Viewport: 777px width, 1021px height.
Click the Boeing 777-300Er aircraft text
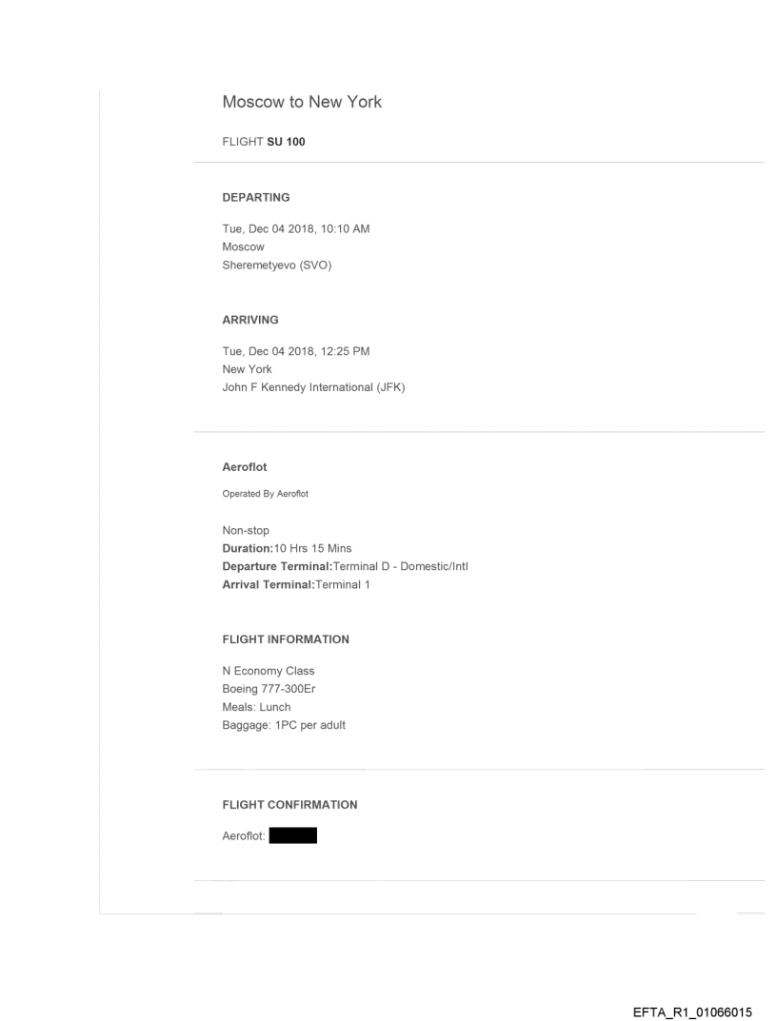268,688
